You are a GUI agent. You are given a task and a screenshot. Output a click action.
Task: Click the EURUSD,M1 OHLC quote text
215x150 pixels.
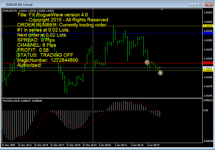point(29,11)
